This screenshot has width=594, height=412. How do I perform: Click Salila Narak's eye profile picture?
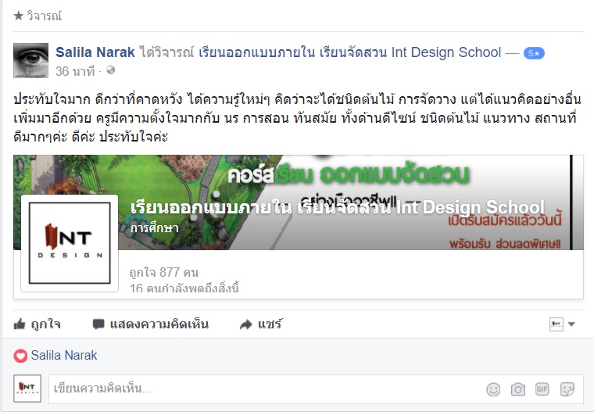coord(31,60)
